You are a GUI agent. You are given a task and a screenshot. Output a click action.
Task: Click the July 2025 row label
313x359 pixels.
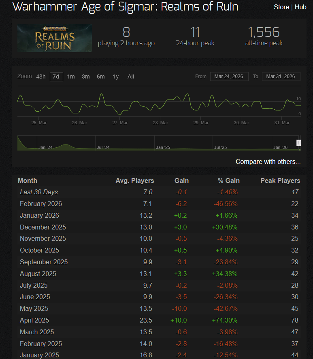[34, 285]
